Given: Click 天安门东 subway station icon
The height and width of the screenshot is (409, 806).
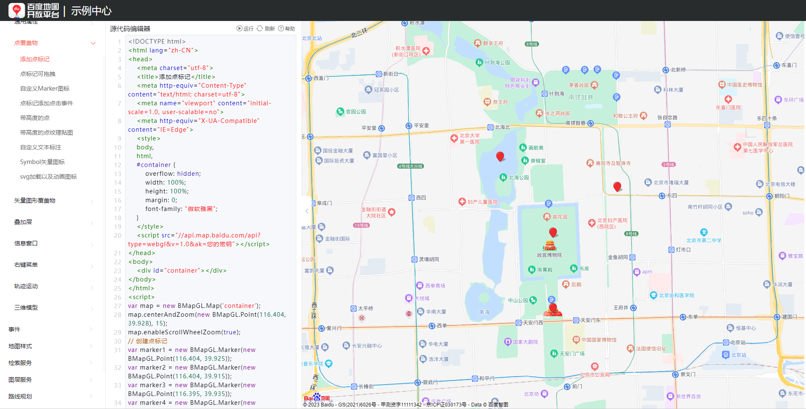Looking at the screenshot, I should coord(576,320).
